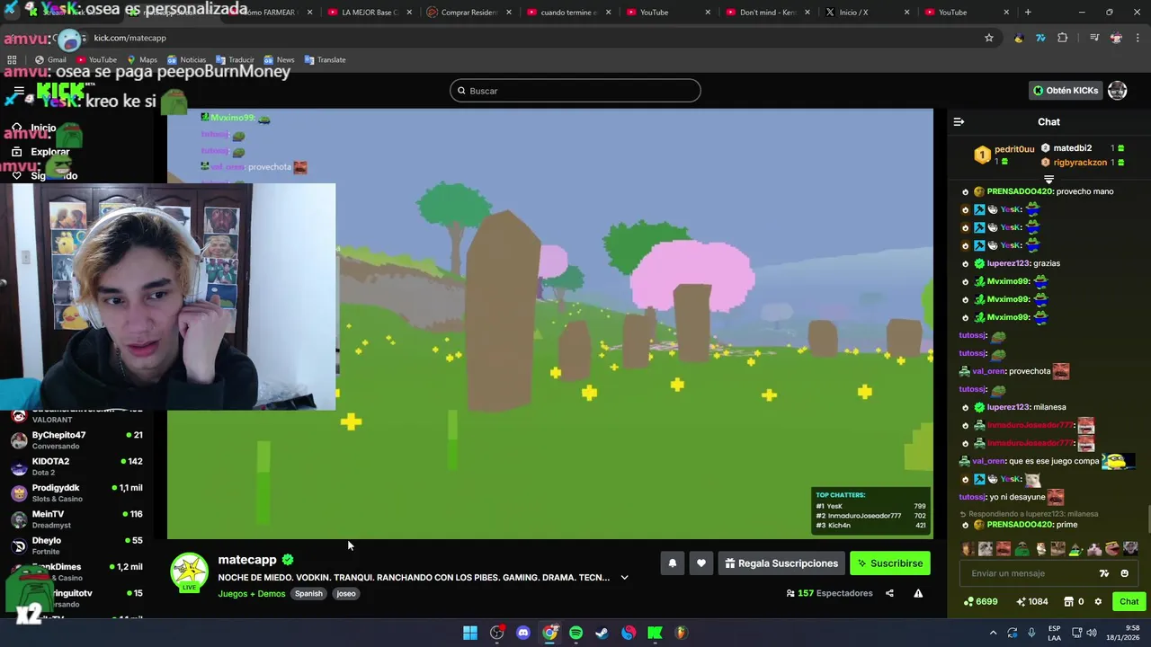Bookmark this page with the star icon
Image resolution: width=1151 pixels, height=647 pixels.
point(989,38)
